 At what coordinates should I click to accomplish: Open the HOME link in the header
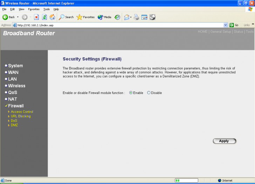(202, 32)
